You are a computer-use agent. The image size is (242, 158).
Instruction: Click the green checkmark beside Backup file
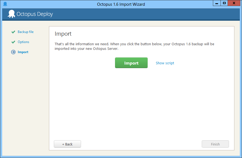(x=13, y=32)
